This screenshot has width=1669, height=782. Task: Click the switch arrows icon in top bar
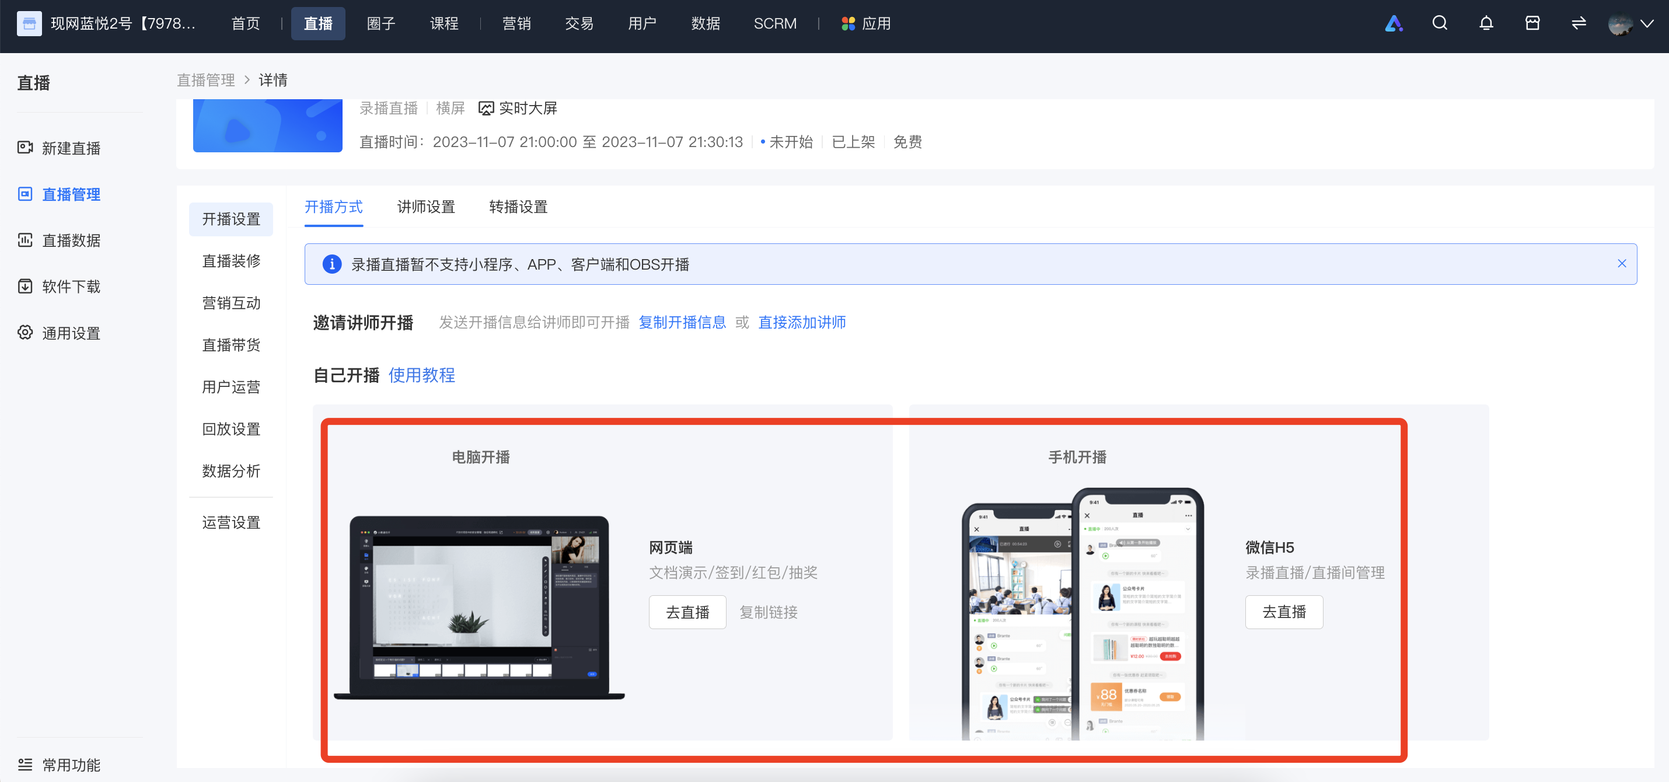point(1579,23)
